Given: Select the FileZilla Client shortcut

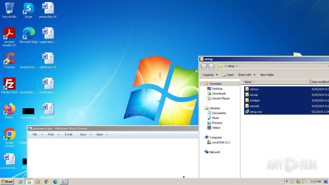Looking at the screenshot, I should coord(9,86).
